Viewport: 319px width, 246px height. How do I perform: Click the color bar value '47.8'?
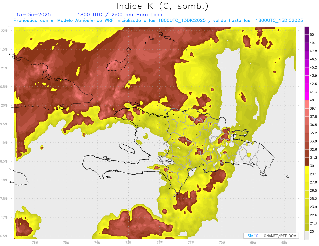click(x=313, y=51)
